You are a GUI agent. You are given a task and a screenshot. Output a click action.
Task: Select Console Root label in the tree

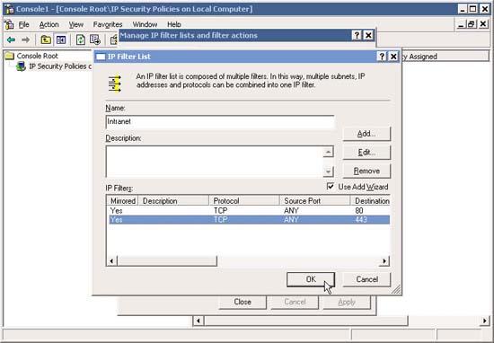coord(37,56)
